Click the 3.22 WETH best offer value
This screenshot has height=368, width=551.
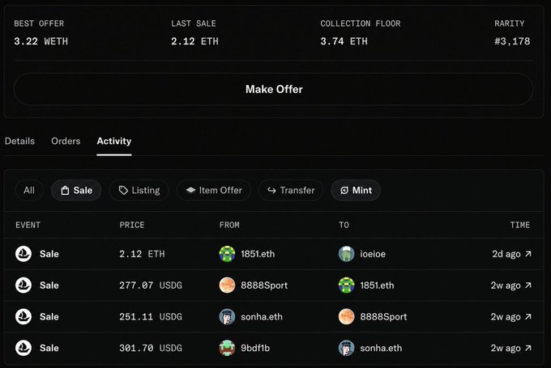click(x=41, y=41)
